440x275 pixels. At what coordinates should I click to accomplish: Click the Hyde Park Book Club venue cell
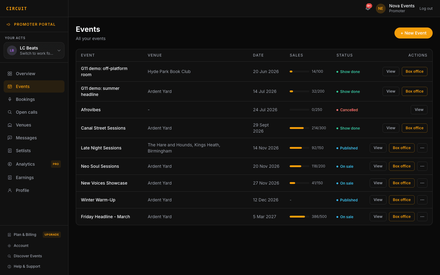tap(169, 71)
